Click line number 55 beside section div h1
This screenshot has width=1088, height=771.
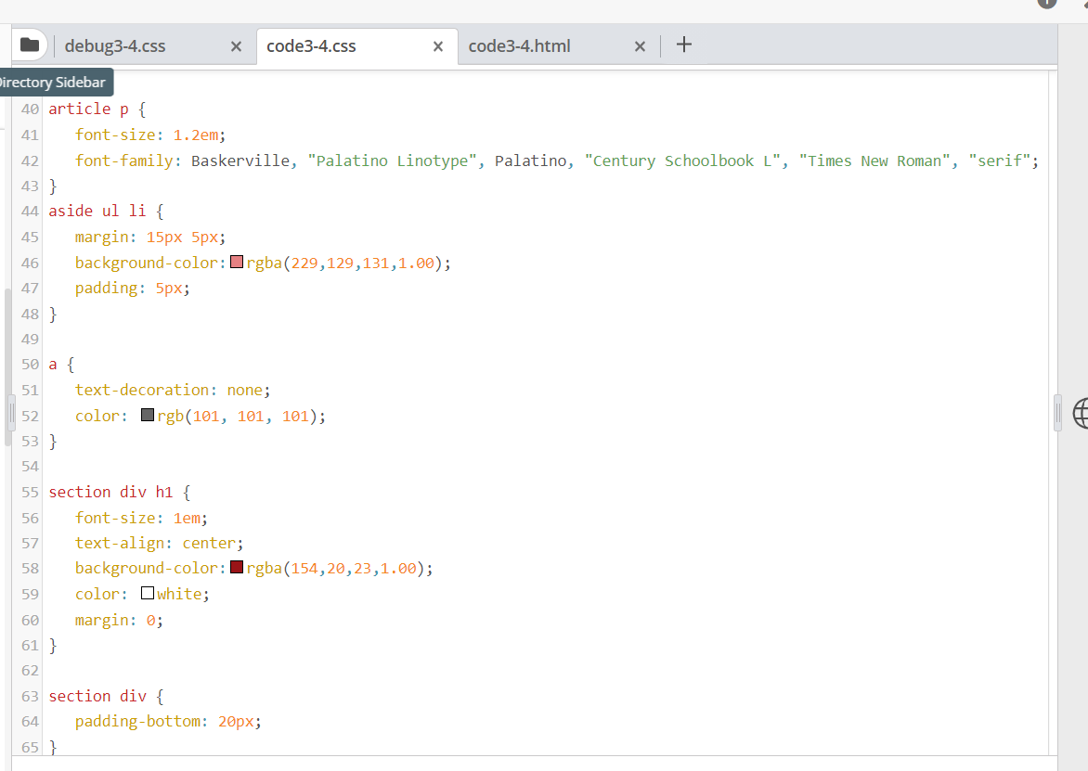29,491
